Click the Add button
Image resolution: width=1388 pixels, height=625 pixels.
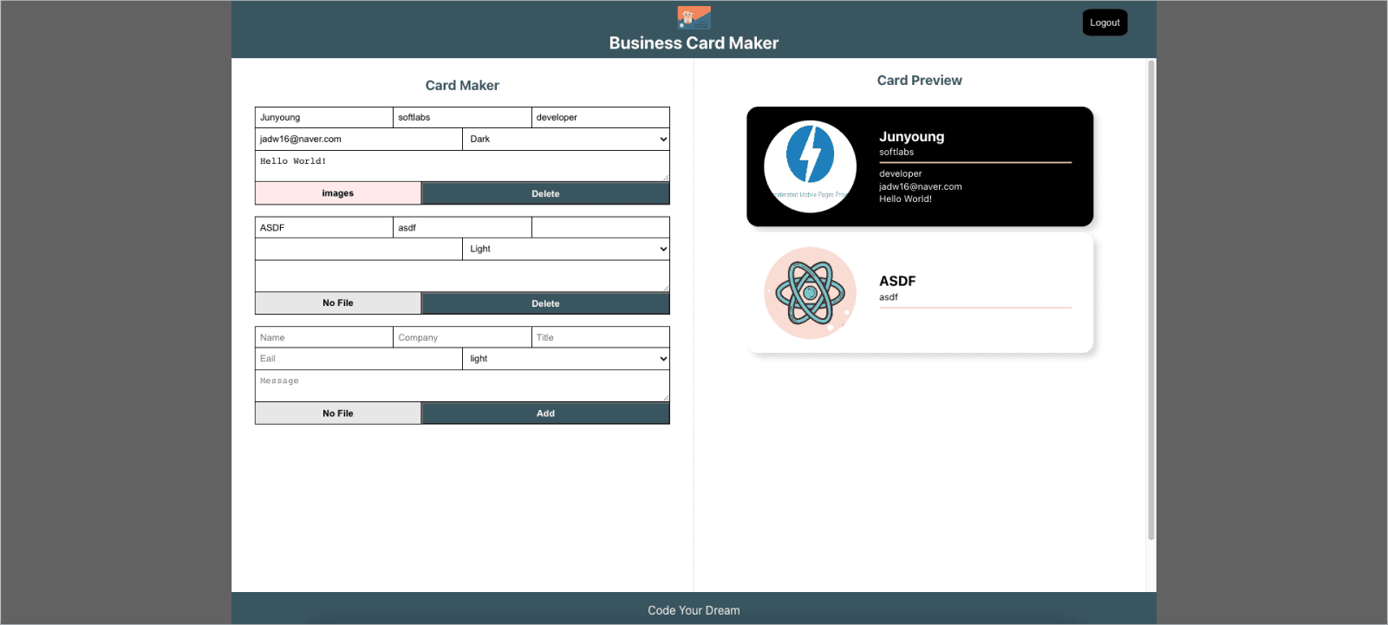coord(545,413)
